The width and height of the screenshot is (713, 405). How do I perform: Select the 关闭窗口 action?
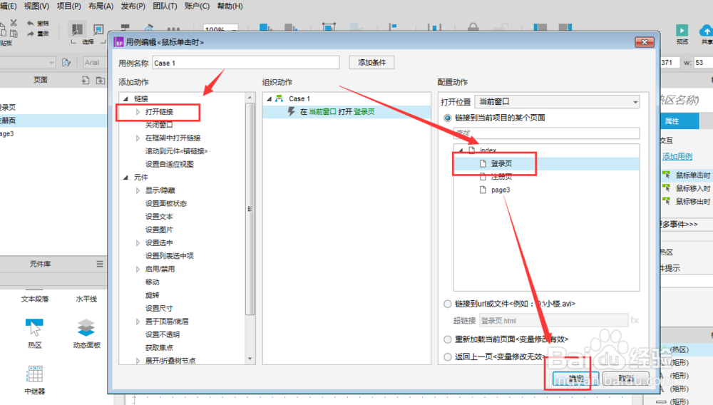[159, 125]
